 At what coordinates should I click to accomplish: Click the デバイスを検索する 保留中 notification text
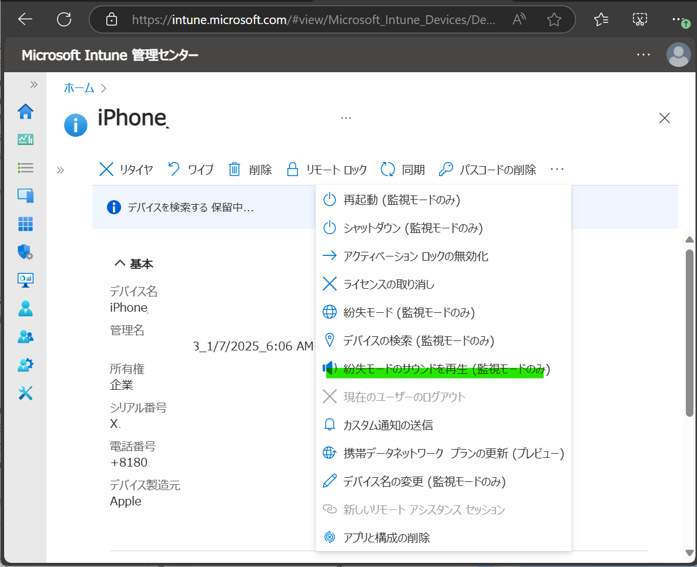click(x=190, y=207)
